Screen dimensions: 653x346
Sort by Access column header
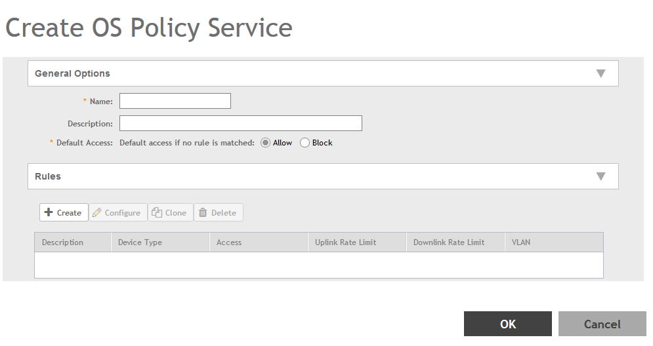coord(229,242)
